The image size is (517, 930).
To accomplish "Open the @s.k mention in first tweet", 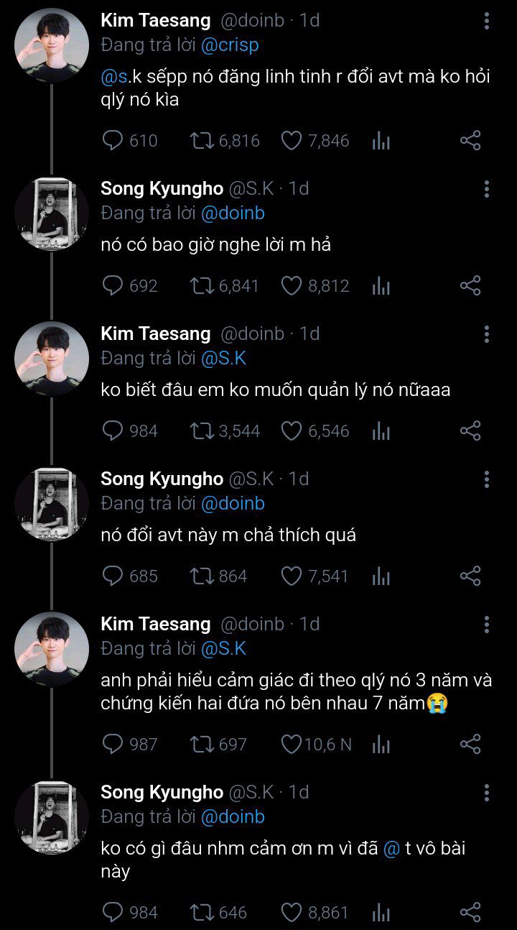I will click(116, 75).
